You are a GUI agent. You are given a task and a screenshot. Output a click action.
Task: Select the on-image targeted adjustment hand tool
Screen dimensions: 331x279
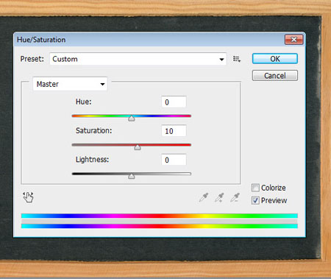28,197
